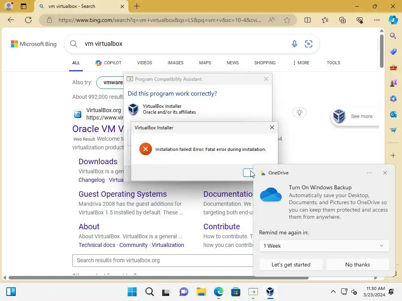The image size is (402, 301).
Task: Search within virtualbox.org results field
Action: tap(163, 260)
